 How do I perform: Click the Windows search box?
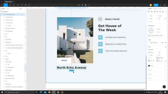coord(19,92)
